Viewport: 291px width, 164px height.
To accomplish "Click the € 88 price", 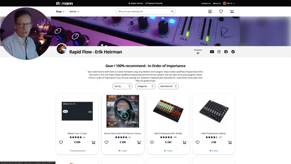I will click(214, 143).
